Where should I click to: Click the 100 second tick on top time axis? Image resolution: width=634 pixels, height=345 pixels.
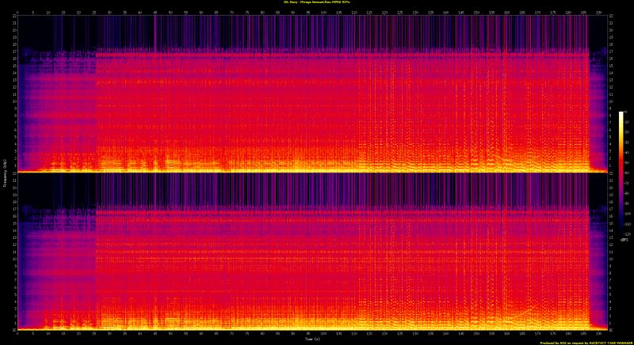[325, 12]
